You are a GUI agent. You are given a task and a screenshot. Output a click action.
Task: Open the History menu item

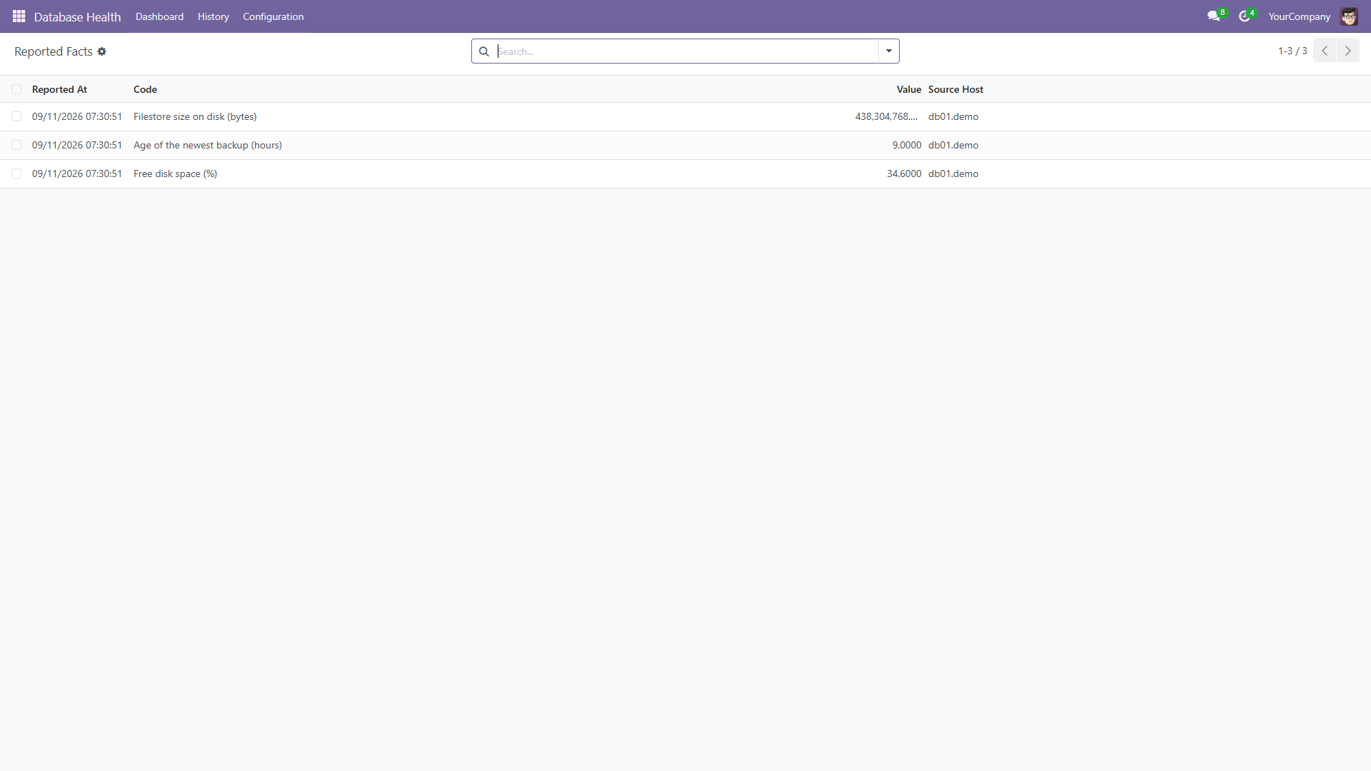point(214,16)
